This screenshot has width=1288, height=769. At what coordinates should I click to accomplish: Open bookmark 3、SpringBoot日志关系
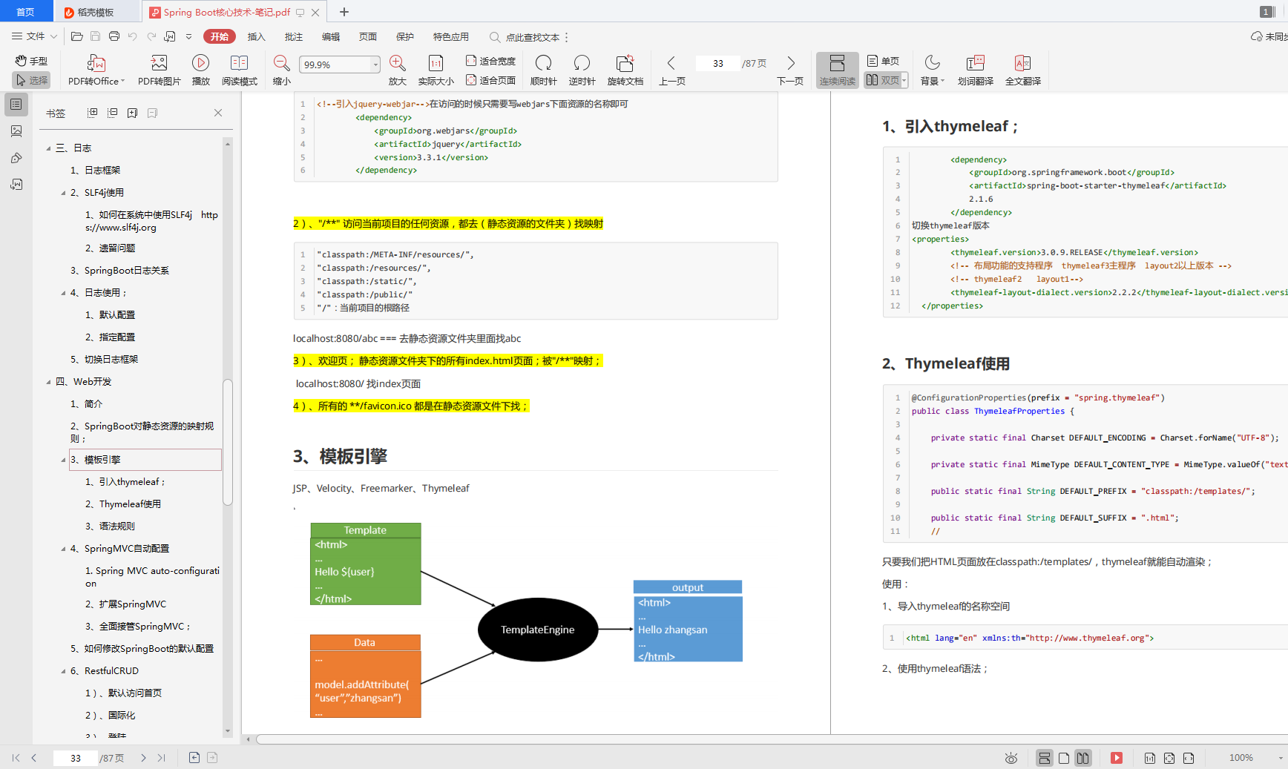coord(119,271)
